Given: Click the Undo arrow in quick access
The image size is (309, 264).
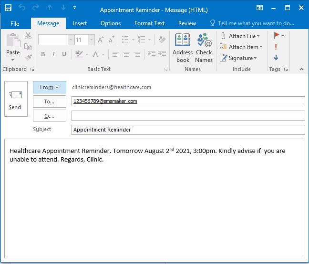Looking at the screenshot, I should (22, 8).
